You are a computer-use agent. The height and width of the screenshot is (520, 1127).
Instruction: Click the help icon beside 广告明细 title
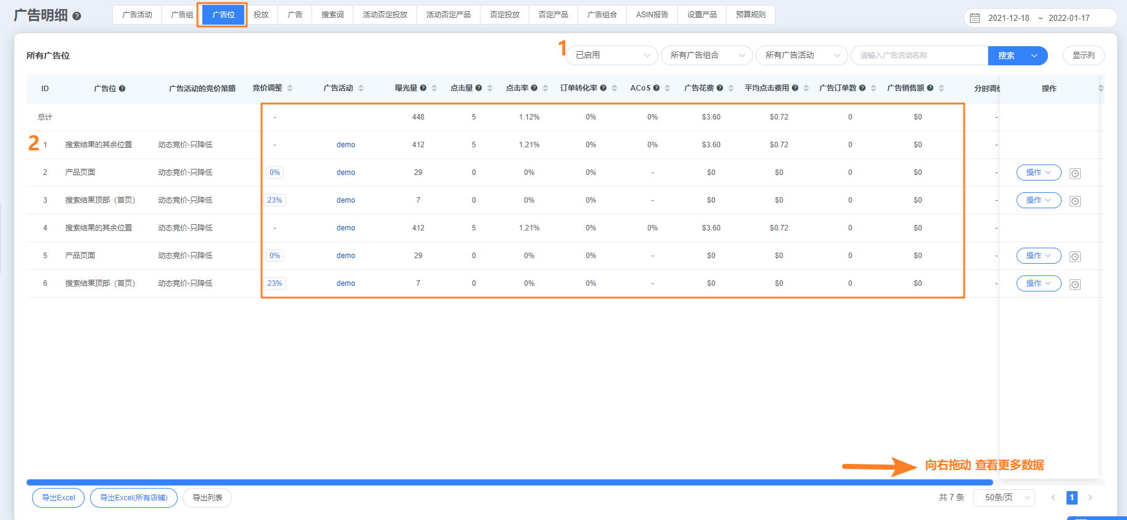click(76, 17)
